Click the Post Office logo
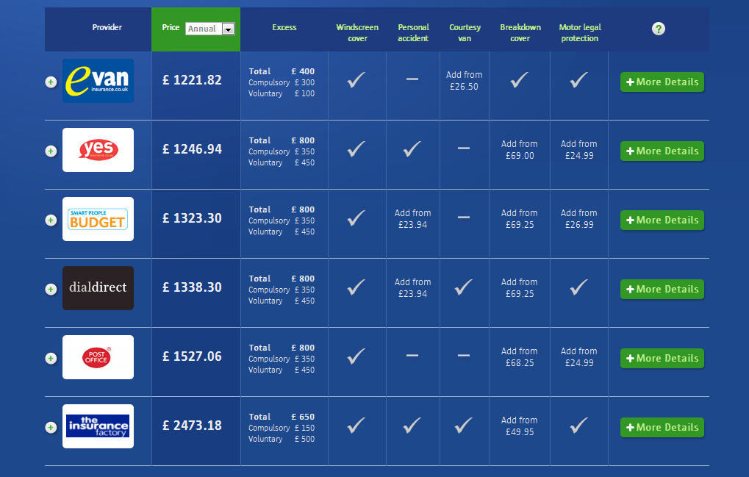This screenshot has height=477, width=749. click(x=98, y=357)
